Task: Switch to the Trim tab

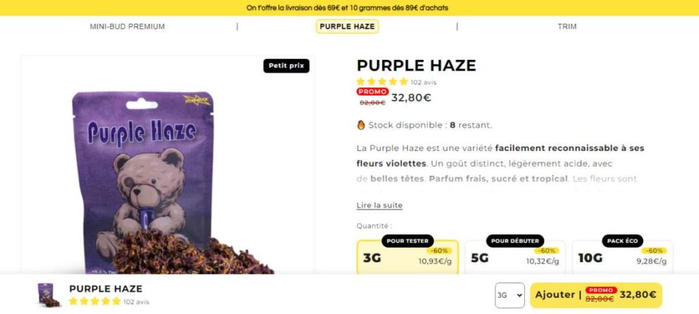Action: [x=567, y=27]
